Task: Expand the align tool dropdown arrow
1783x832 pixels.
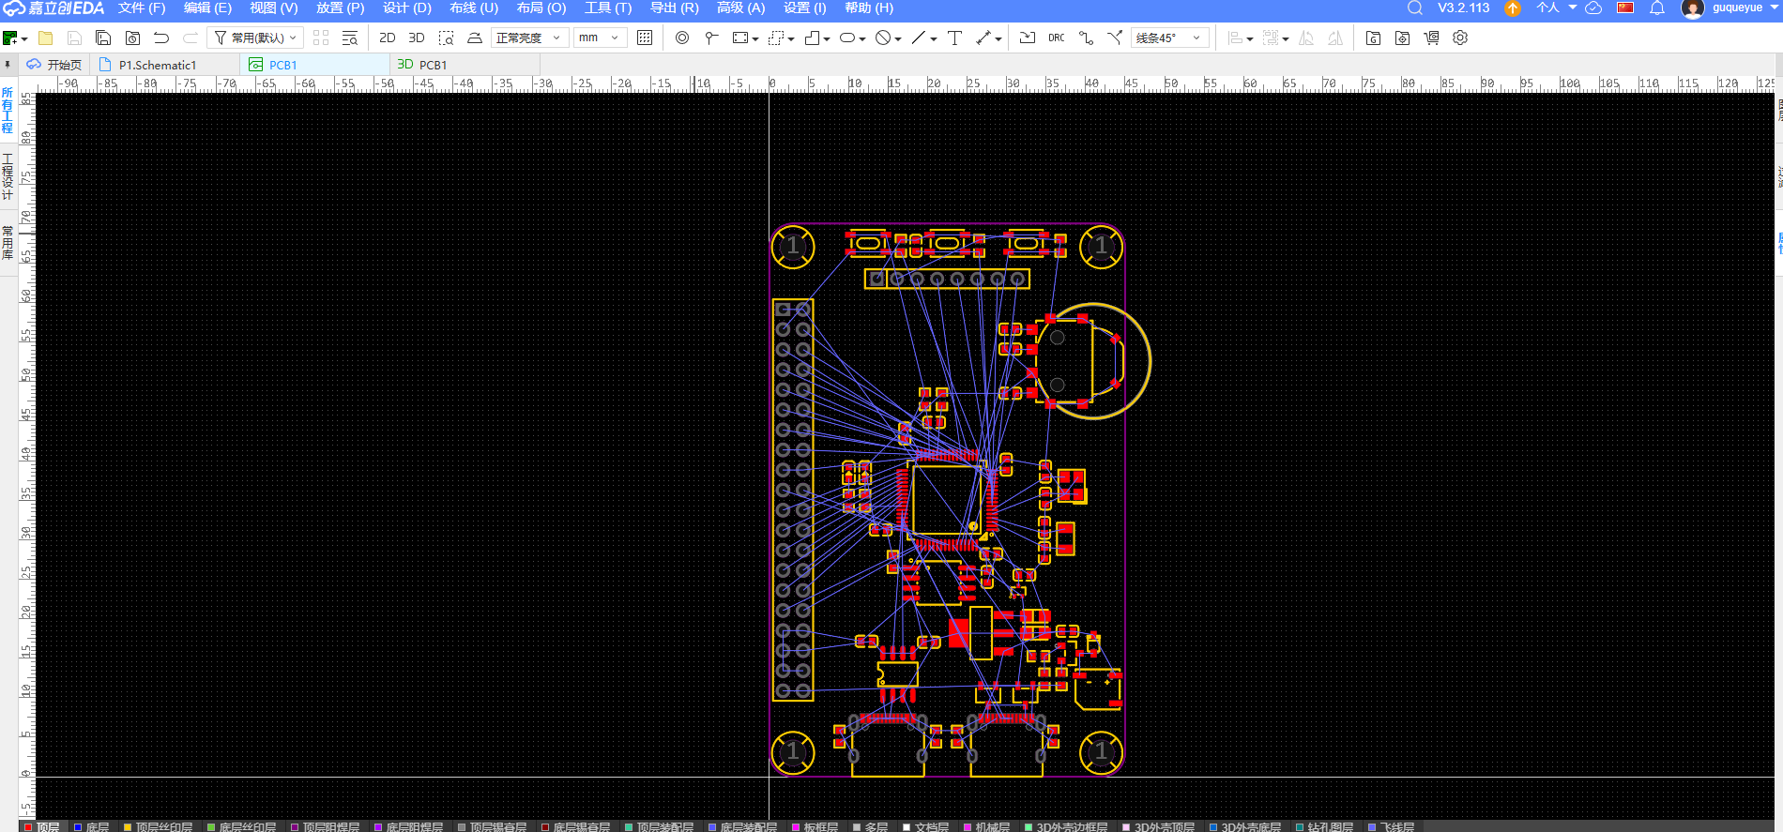Action: tap(1250, 39)
